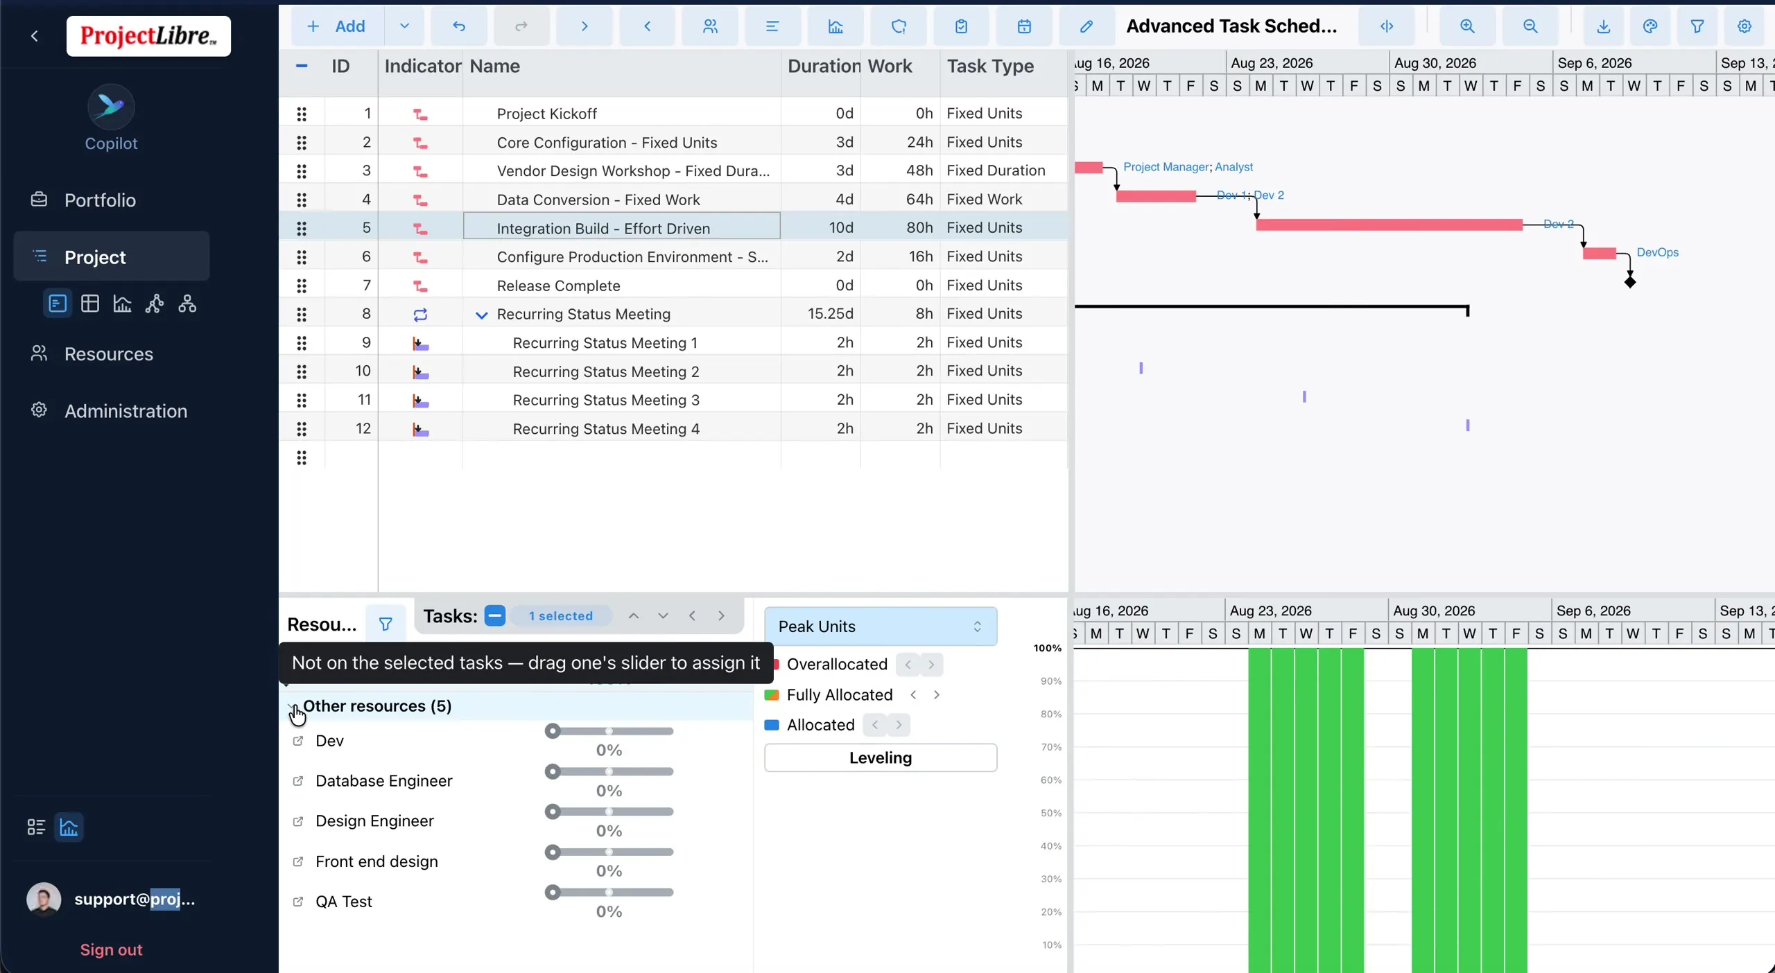Collapse the sidebar with back chevron
The image size is (1775, 973).
click(x=35, y=35)
